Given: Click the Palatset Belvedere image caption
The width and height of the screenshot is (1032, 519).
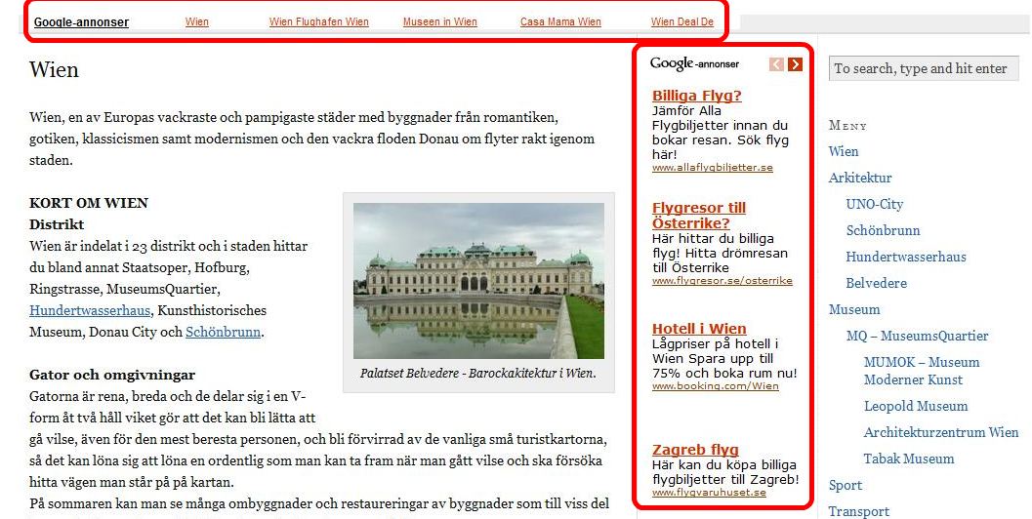Looking at the screenshot, I should click(477, 373).
